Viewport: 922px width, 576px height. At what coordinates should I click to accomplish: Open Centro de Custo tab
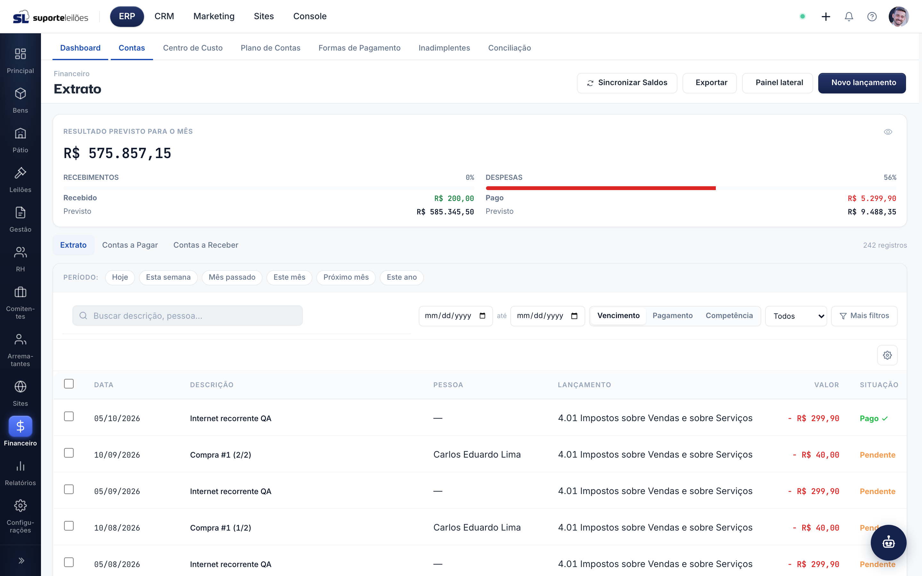click(193, 48)
